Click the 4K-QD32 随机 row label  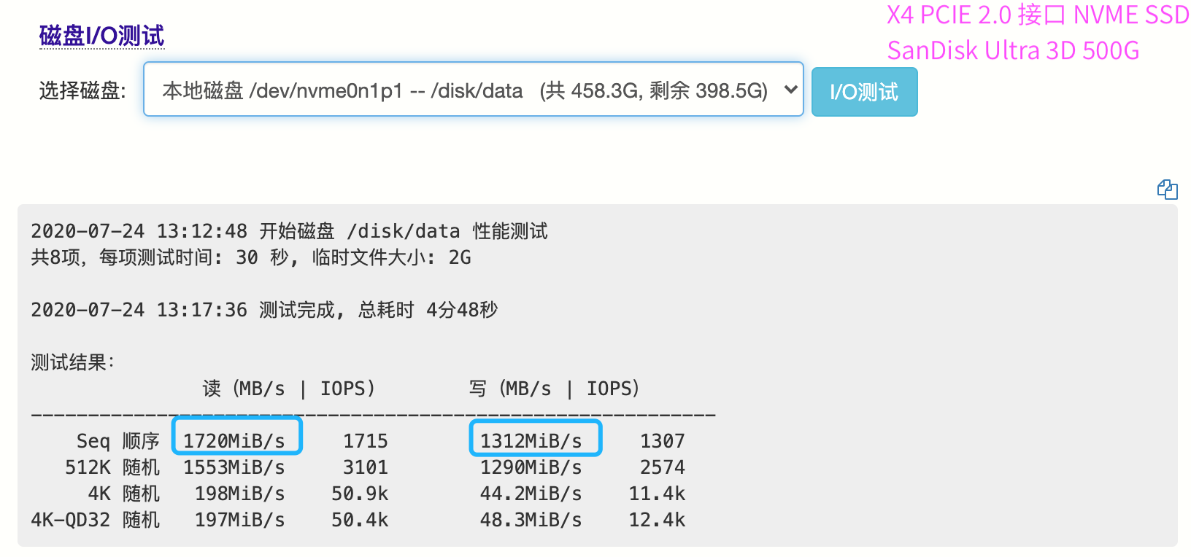[95, 520]
